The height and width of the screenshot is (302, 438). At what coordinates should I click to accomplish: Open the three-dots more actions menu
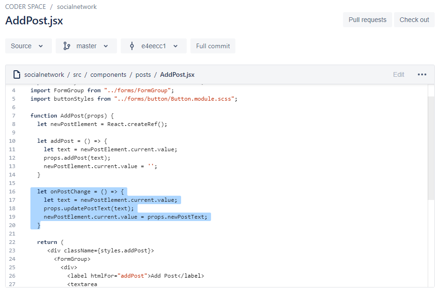tap(422, 74)
